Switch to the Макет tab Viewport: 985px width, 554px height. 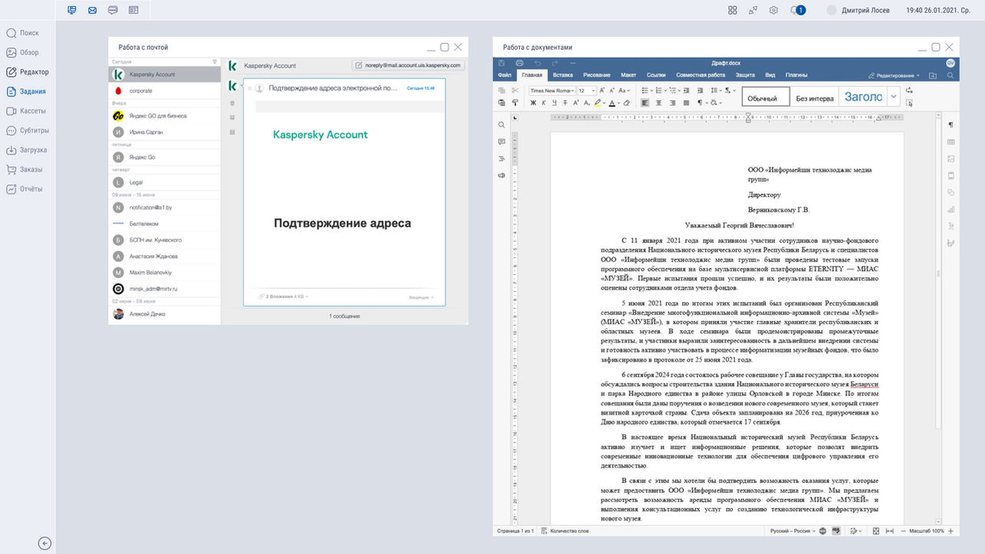point(628,75)
